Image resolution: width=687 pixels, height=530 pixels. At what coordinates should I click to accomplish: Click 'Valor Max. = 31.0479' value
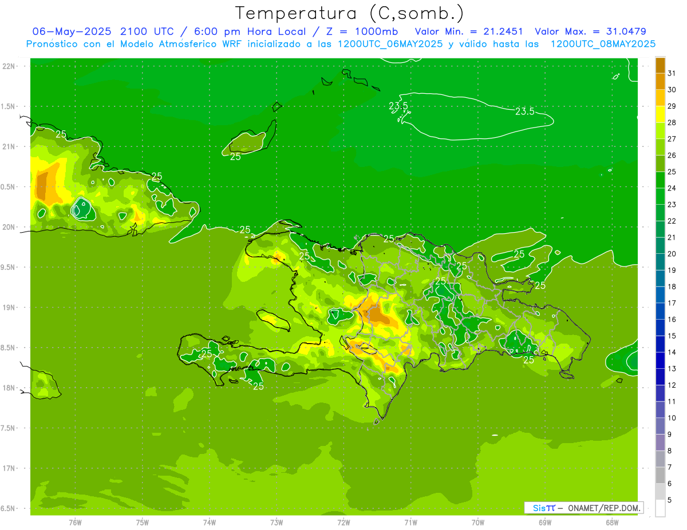pyautogui.click(x=590, y=31)
